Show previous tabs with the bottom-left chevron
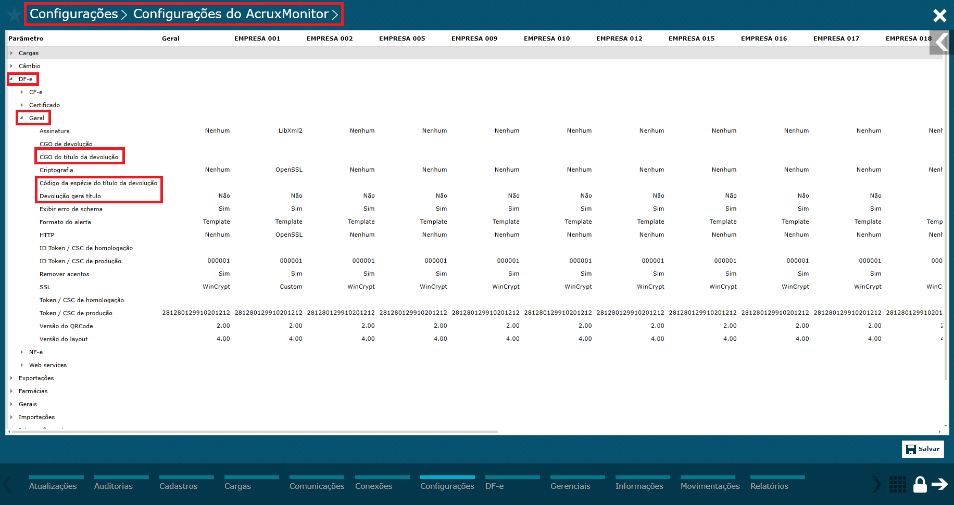This screenshot has width=954, height=505. [x=7, y=485]
